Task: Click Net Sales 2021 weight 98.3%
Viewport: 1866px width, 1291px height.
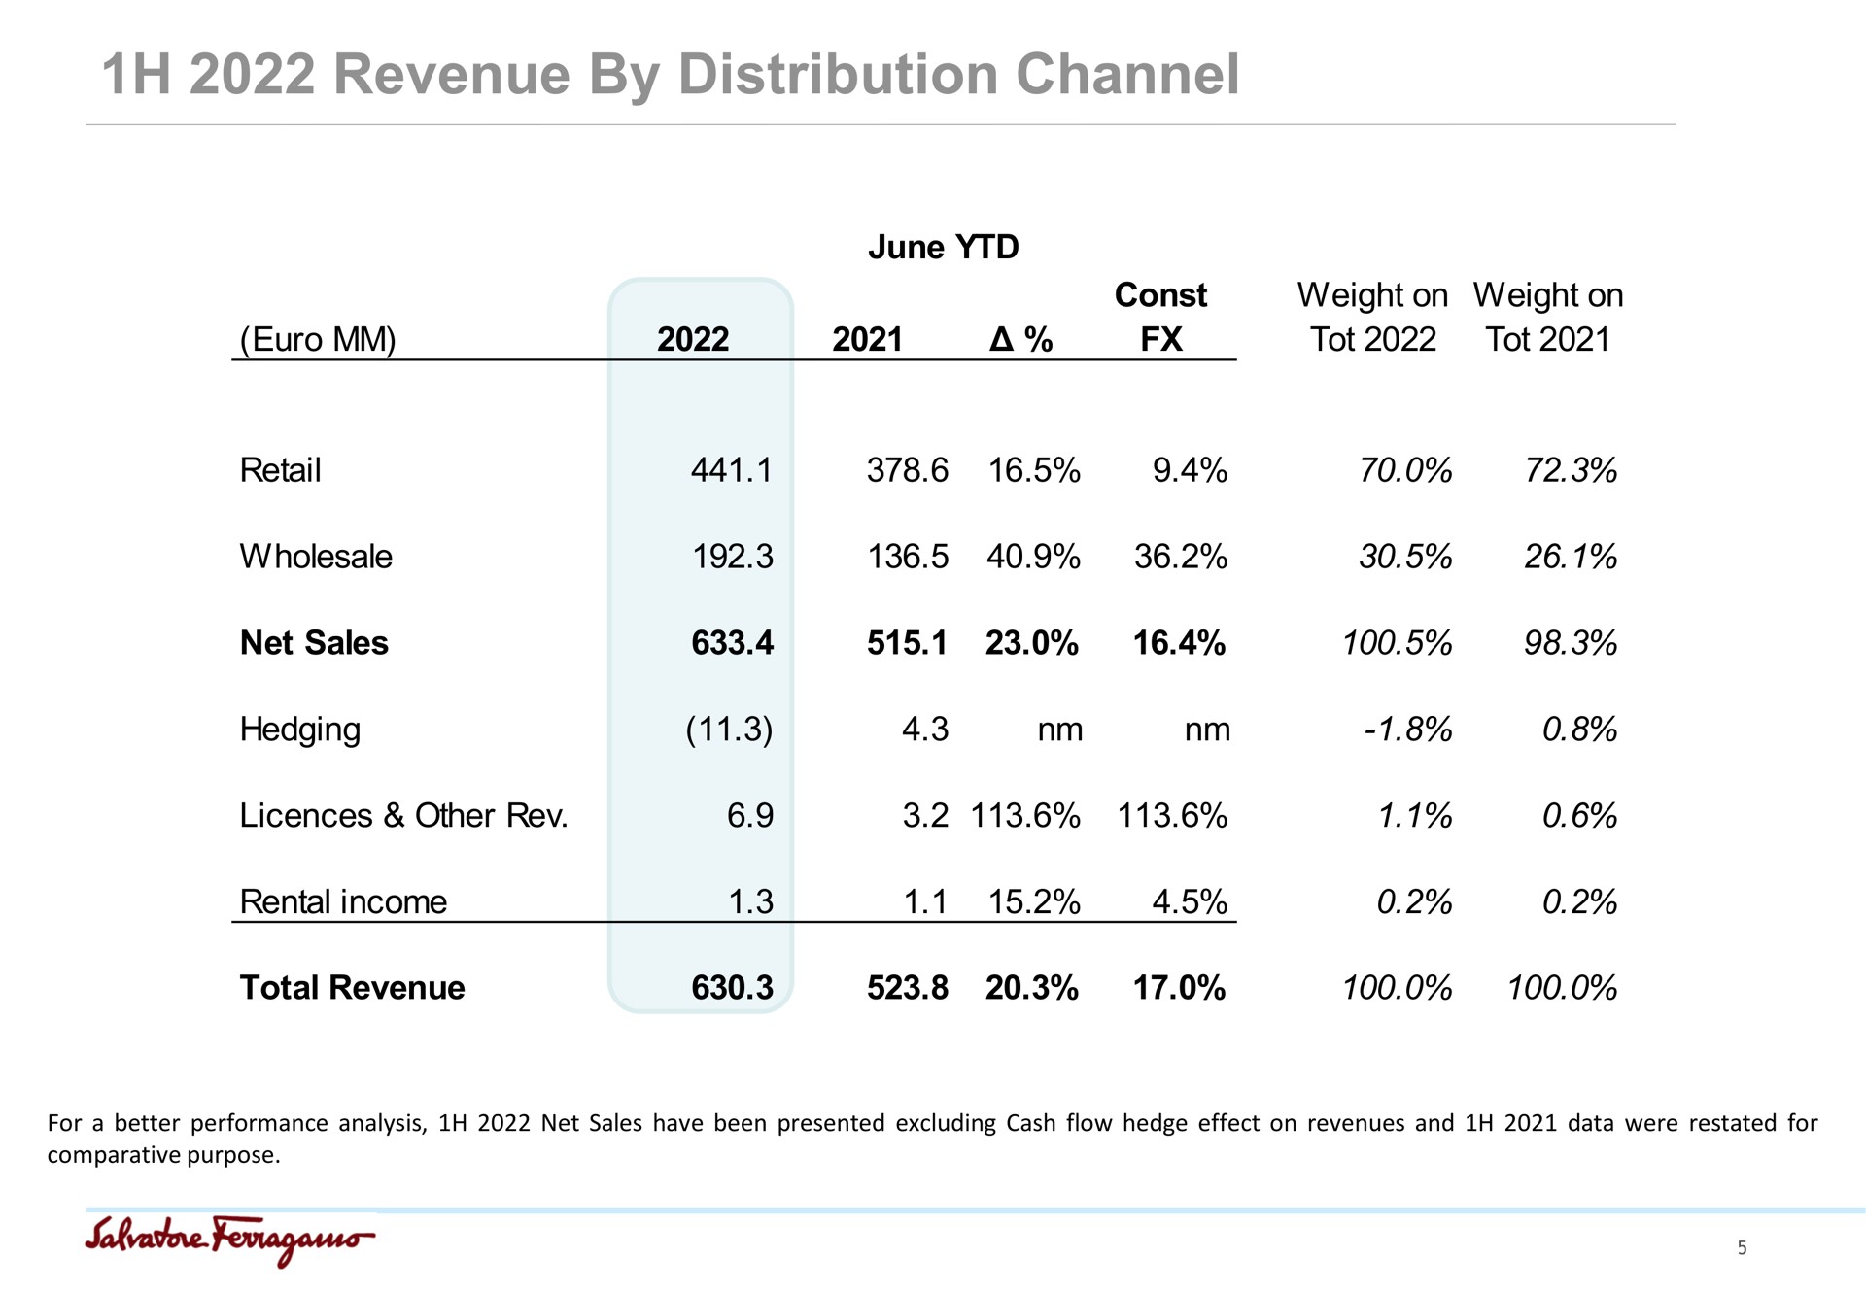Action: pos(1571,643)
